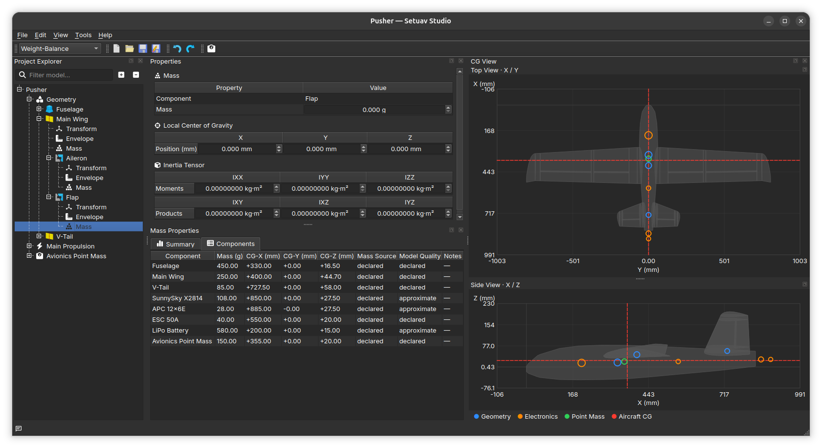Collapse the Pusher root node
The width and height of the screenshot is (822, 448).
(x=20, y=89)
